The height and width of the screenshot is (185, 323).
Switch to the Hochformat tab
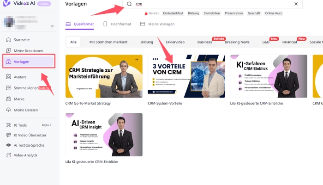click(x=117, y=24)
